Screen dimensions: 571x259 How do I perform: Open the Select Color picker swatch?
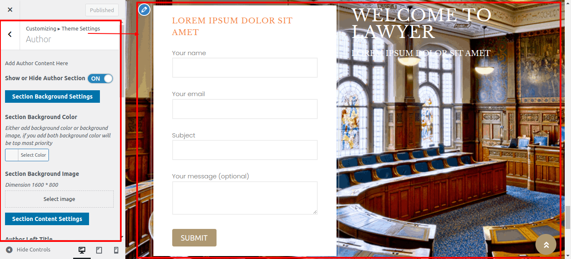(27, 155)
